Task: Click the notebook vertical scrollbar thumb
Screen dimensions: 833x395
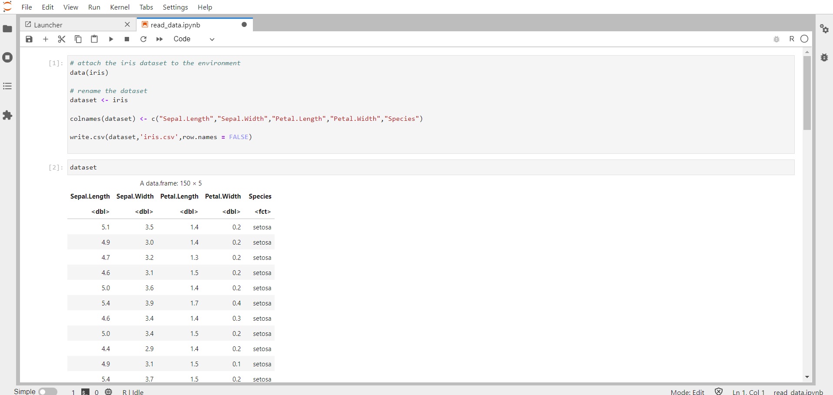Action: (x=807, y=93)
